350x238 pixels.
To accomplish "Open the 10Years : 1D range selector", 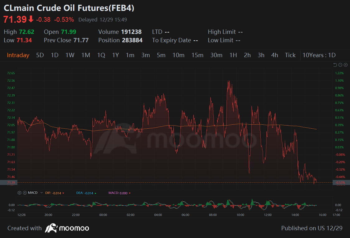I will pyautogui.click(x=319, y=55).
